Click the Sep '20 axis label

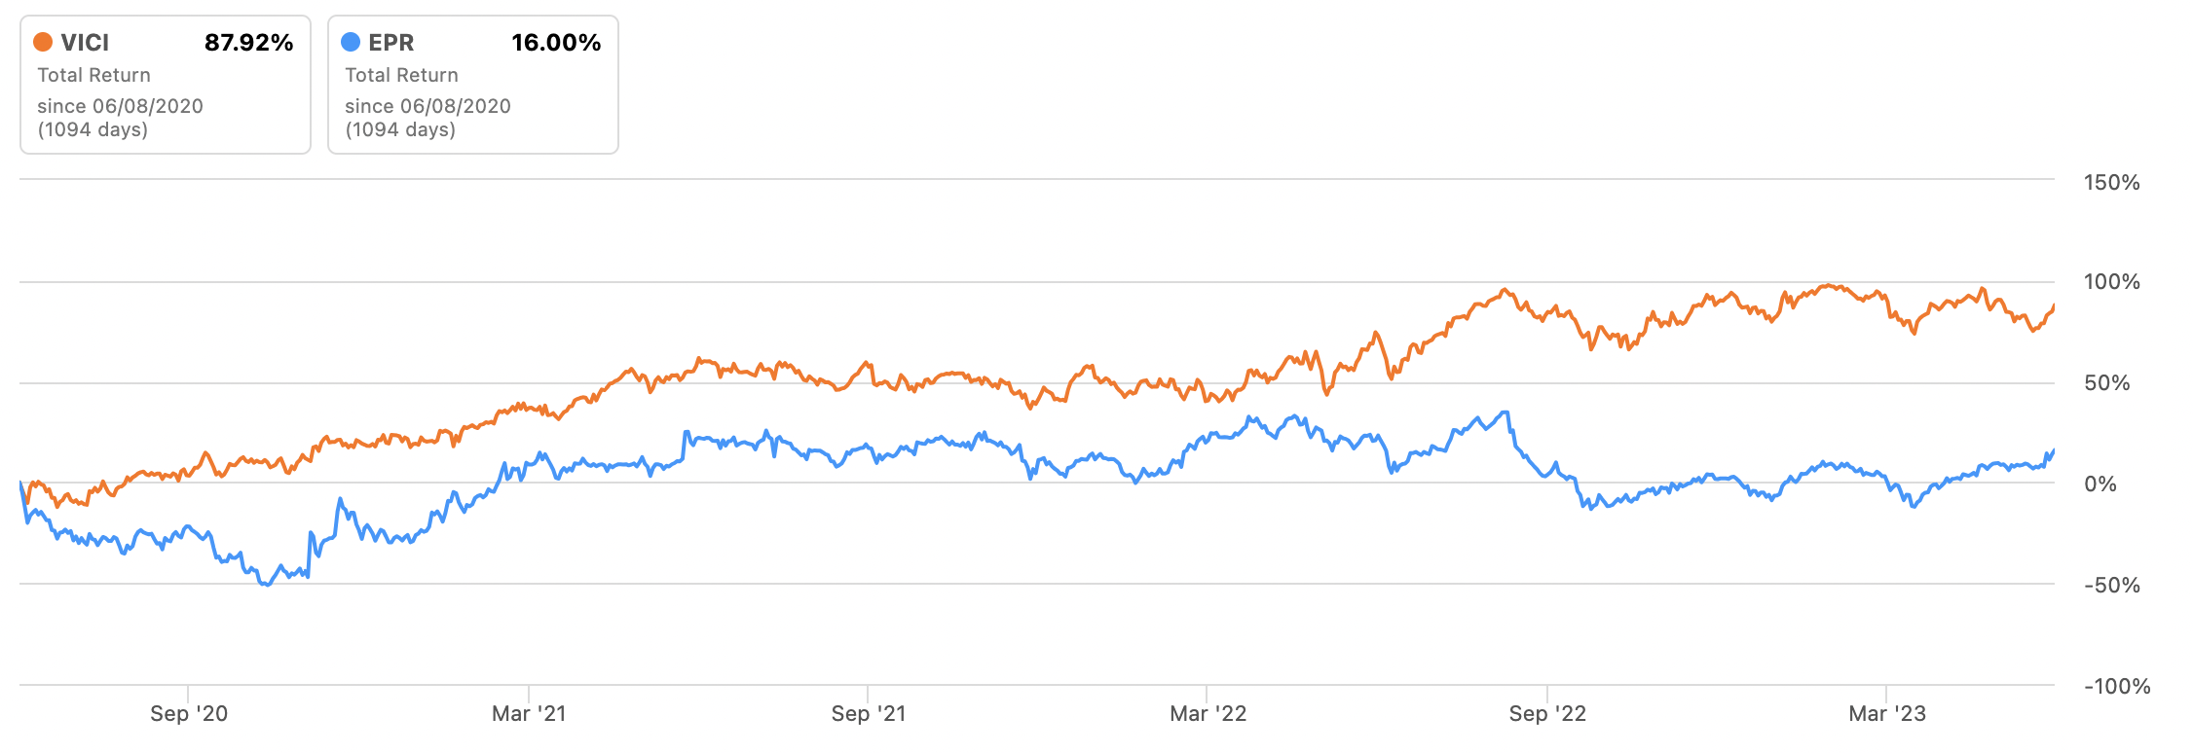coord(189,714)
